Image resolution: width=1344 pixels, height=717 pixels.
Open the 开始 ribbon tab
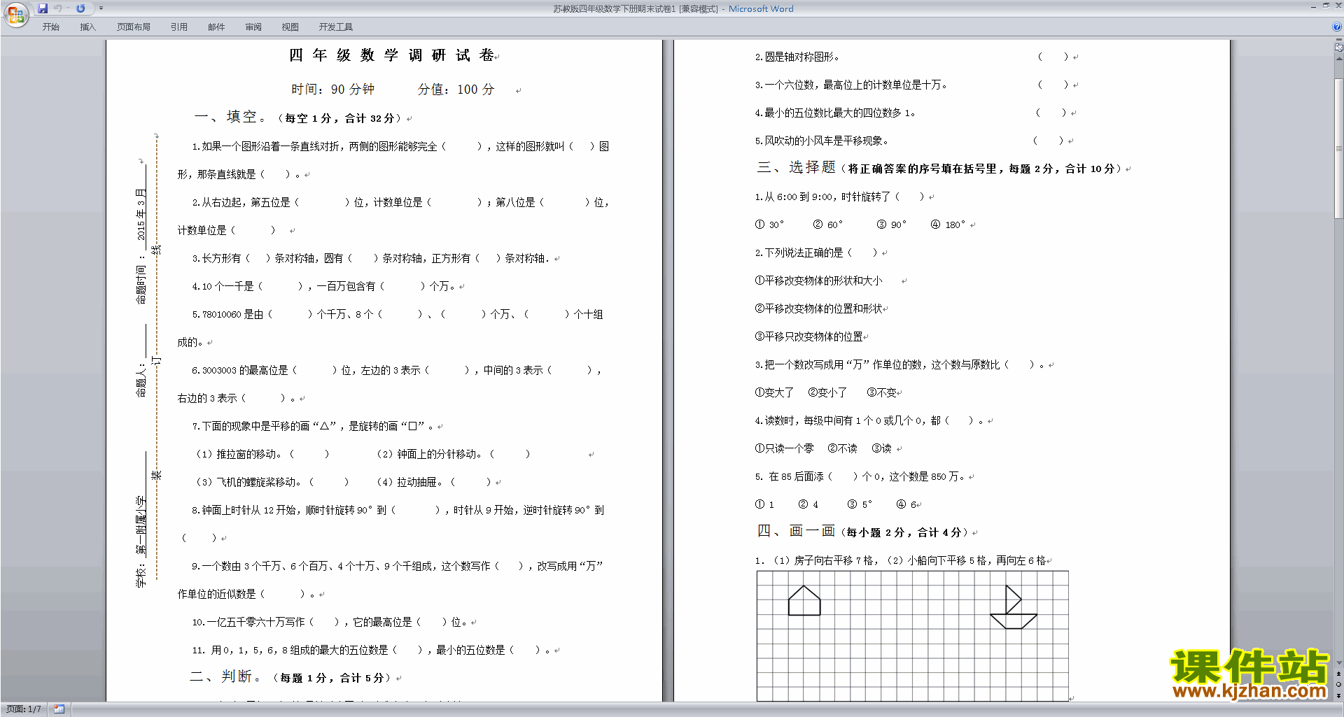50,27
